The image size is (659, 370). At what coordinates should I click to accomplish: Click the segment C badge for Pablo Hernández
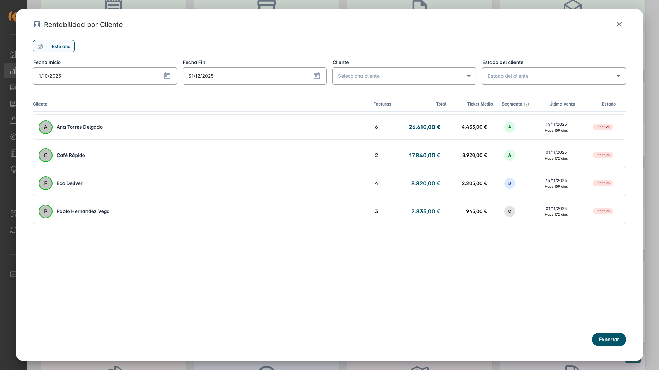(x=510, y=211)
